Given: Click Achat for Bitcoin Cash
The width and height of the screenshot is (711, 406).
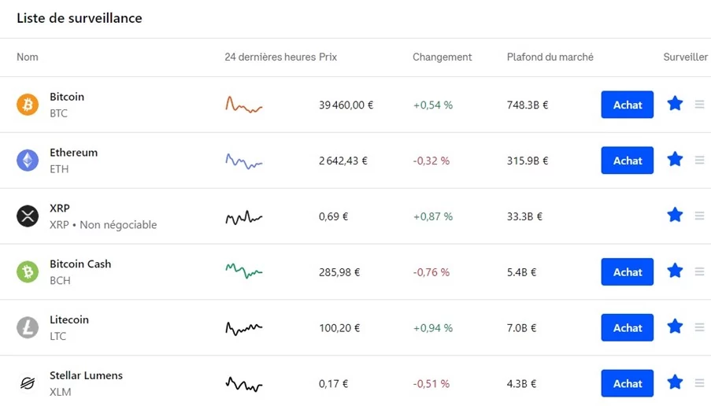Looking at the screenshot, I should click(x=628, y=272).
